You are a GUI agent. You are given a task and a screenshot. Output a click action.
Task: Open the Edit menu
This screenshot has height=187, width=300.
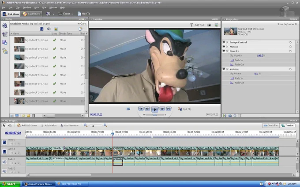pyautogui.click(x=11, y=7)
